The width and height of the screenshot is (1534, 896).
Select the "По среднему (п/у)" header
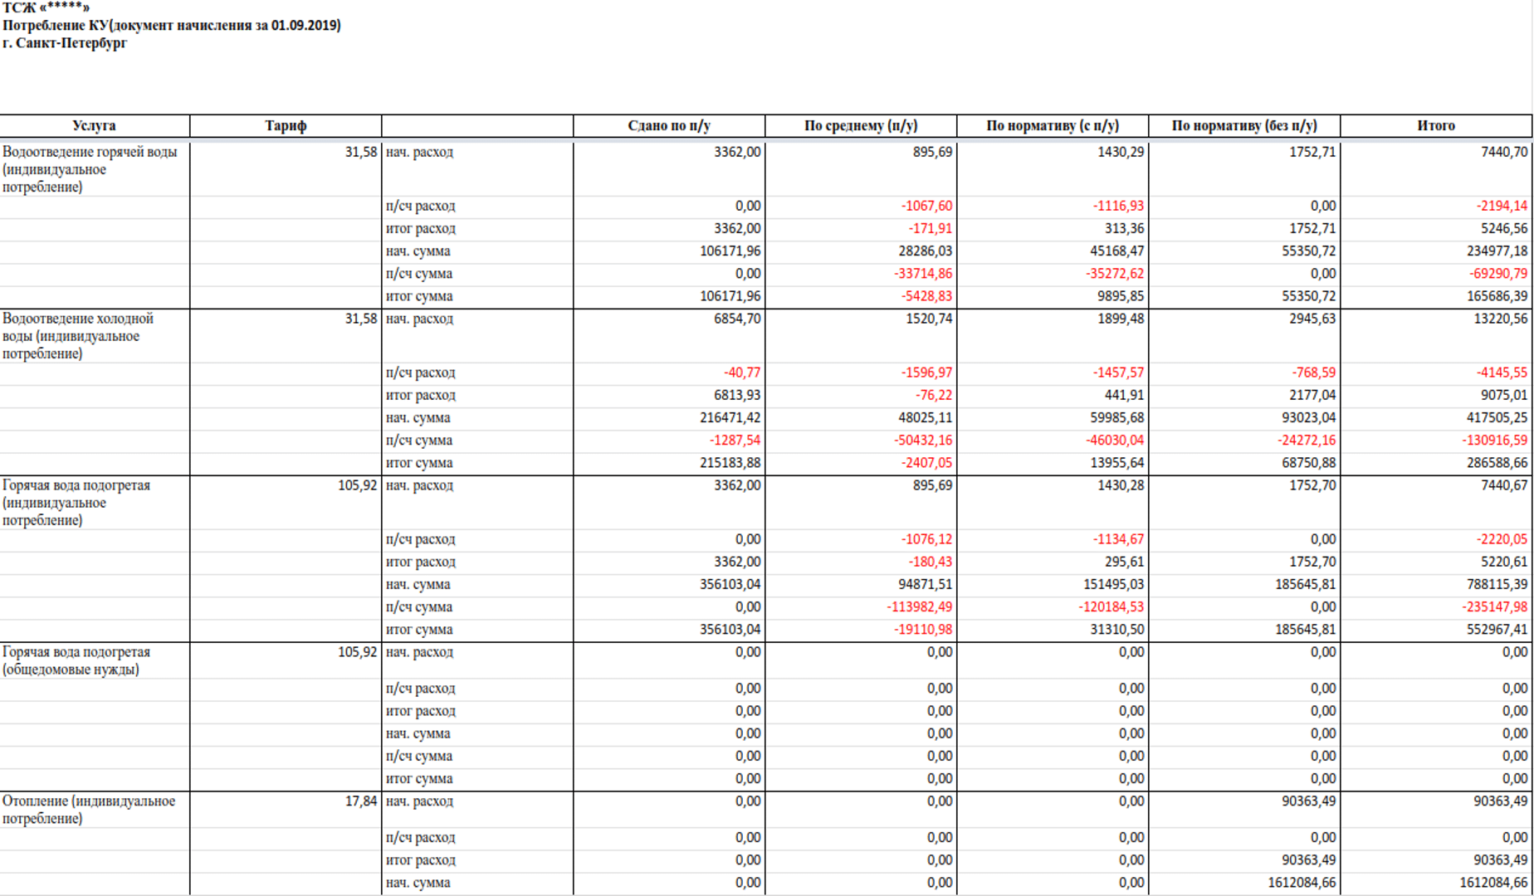pyautogui.click(x=860, y=126)
